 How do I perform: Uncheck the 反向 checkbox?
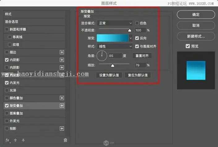tap(137, 38)
